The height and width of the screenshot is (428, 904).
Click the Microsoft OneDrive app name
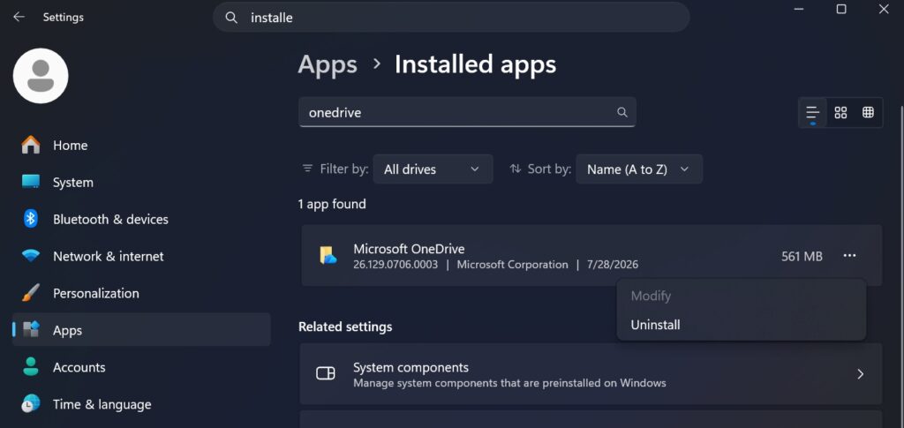409,249
